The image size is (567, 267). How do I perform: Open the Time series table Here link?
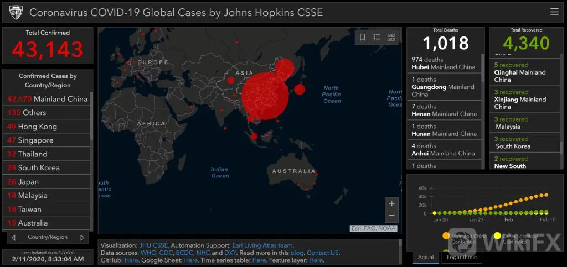pyautogui.click(x=259, y=260)
